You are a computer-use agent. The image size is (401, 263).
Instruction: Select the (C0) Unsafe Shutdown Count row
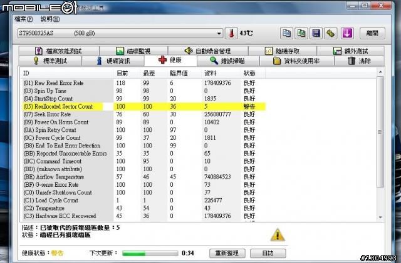pyautogui.click(x=143, y=192)
